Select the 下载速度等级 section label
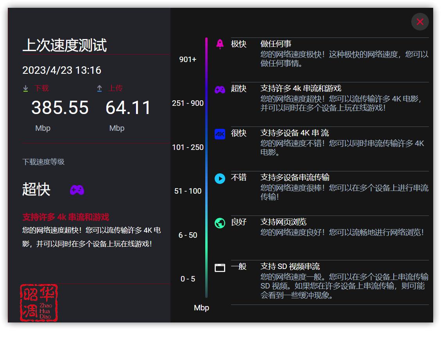441x342 pixels. [x=44, y=162]
